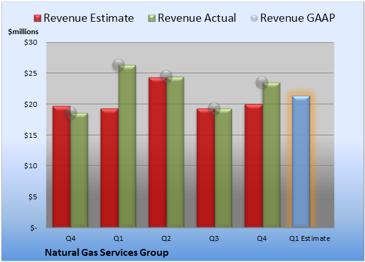
Task: Click the 'Q3' category label
Action: tap(214, 238)
